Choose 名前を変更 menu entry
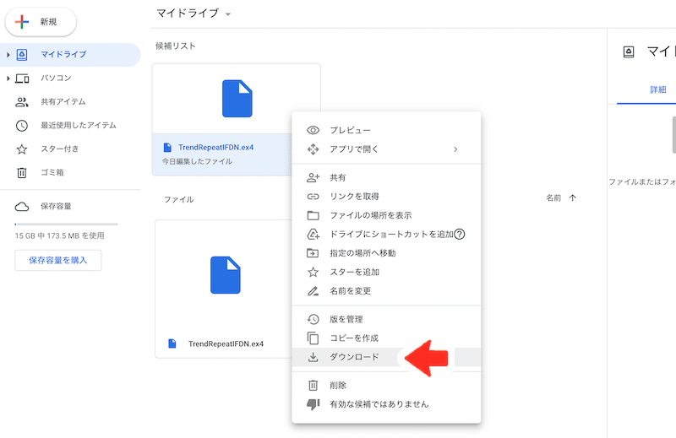The height and width of the screenshot is (438, 676). (x=386, y=291)
